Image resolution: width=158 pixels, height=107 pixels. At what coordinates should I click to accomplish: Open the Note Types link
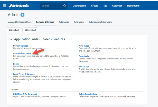(84, 46)
